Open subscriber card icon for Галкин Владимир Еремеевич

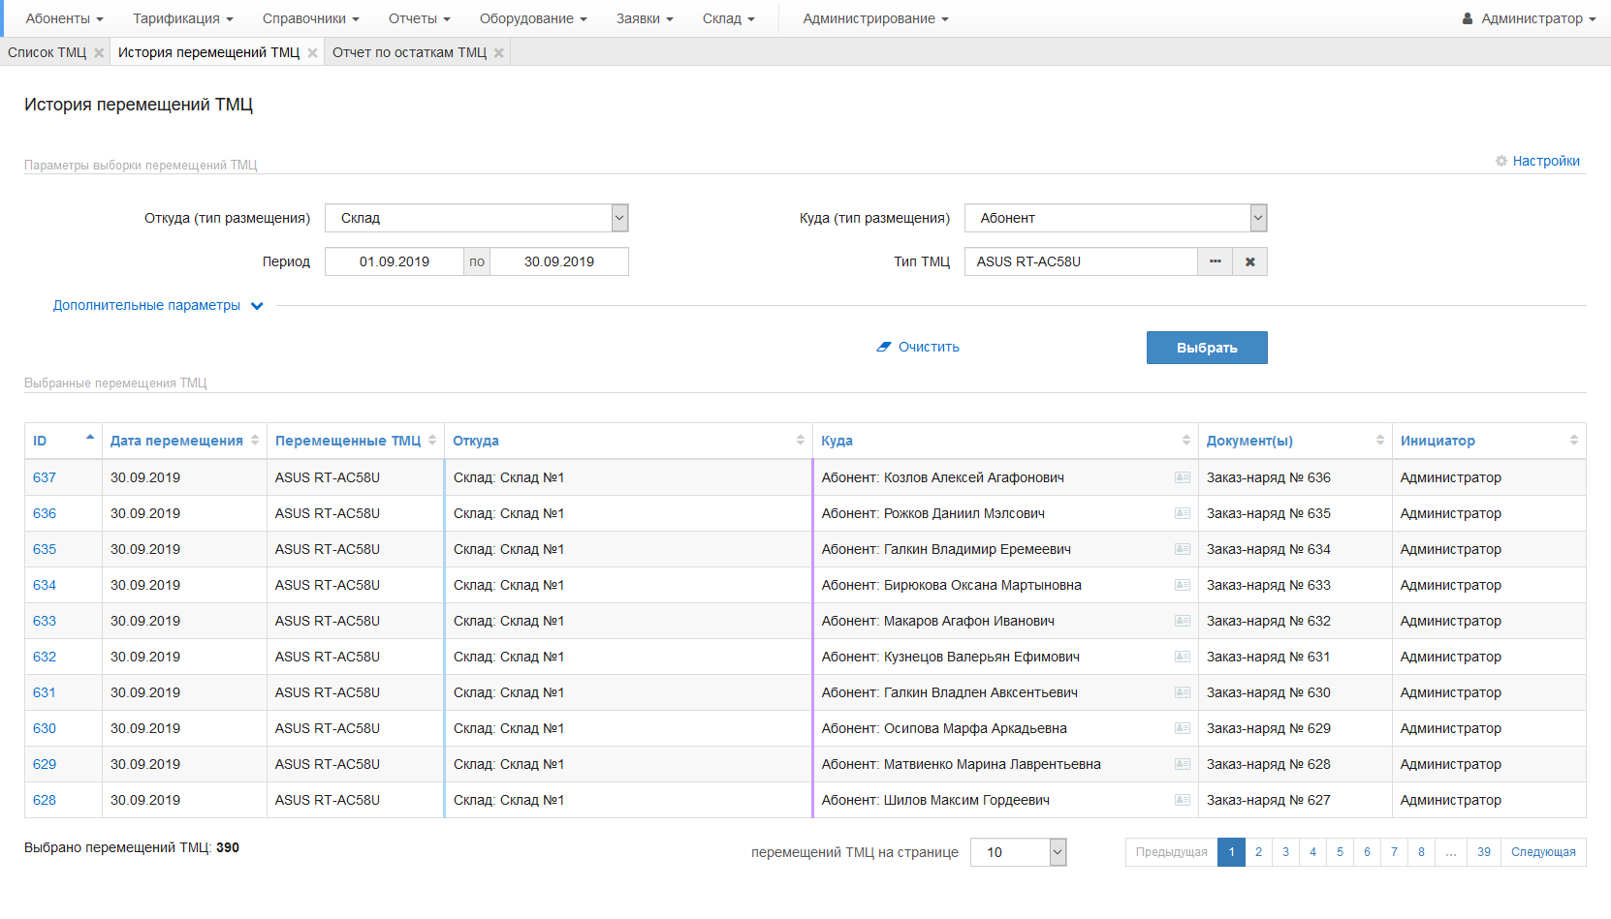(1183, 549)
